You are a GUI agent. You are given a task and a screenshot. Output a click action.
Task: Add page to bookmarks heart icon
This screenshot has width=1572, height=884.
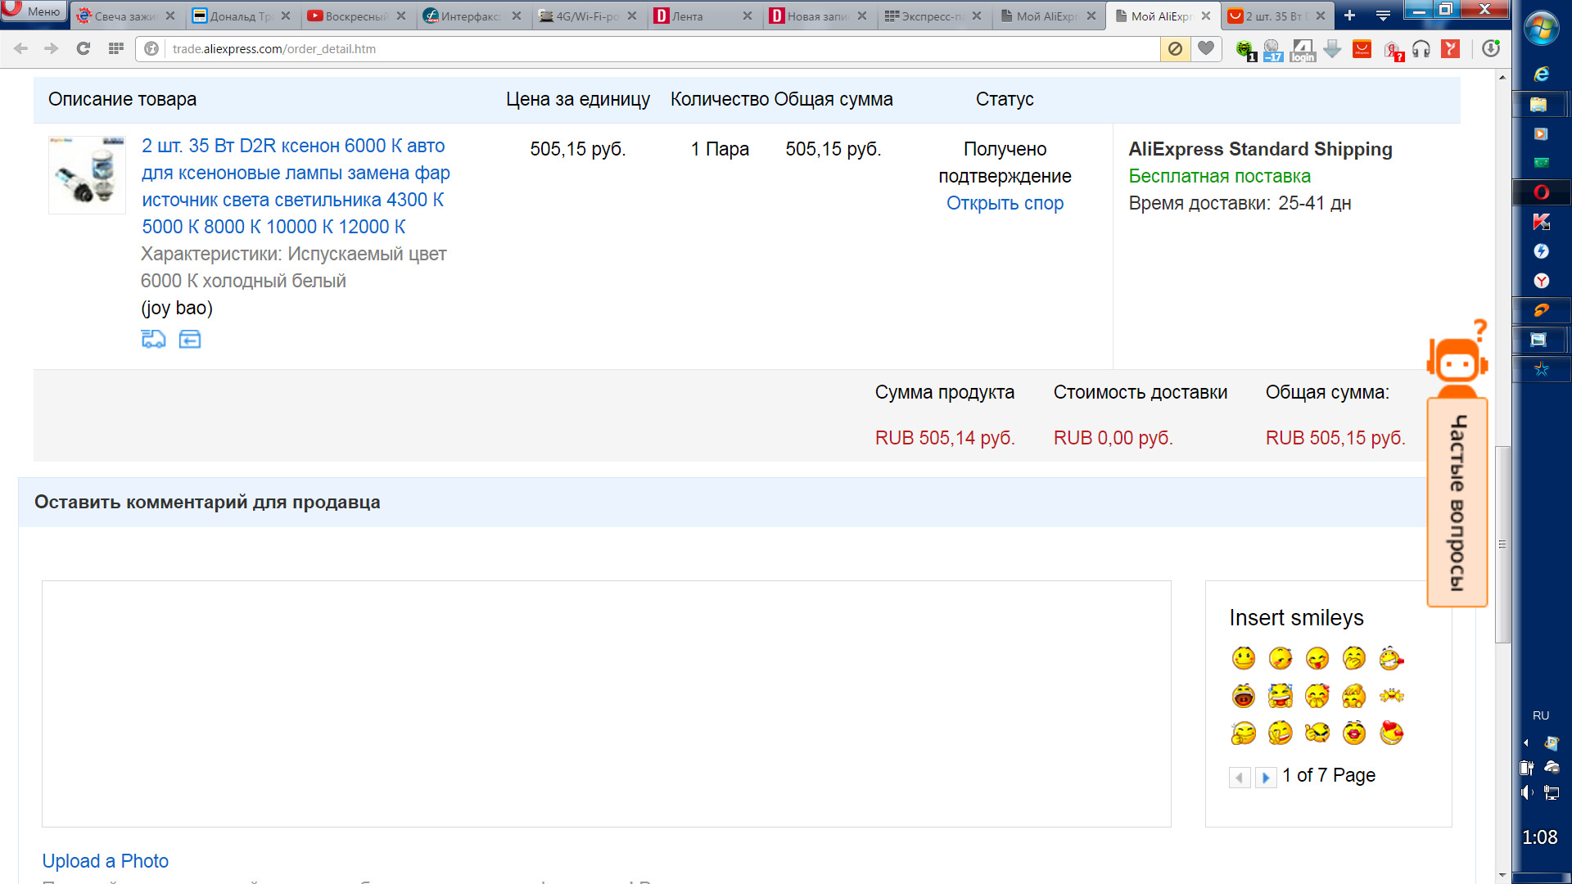point(1206,48)
